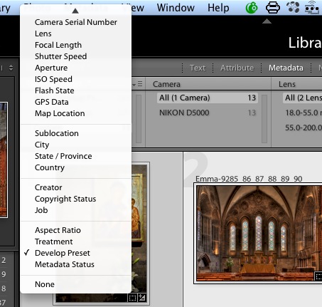The width and height of the screenshot is (322, 307).
Task: Click the Lens column header
Action: (x=287, y=84)
